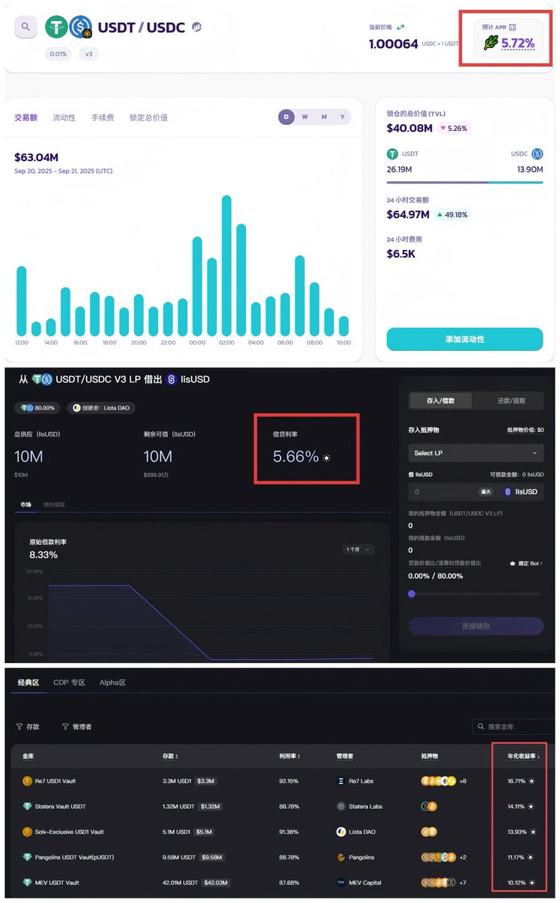The image size is (560, 903).
Task: Click the 最大 max amount button
Action: tap(486, 491)
